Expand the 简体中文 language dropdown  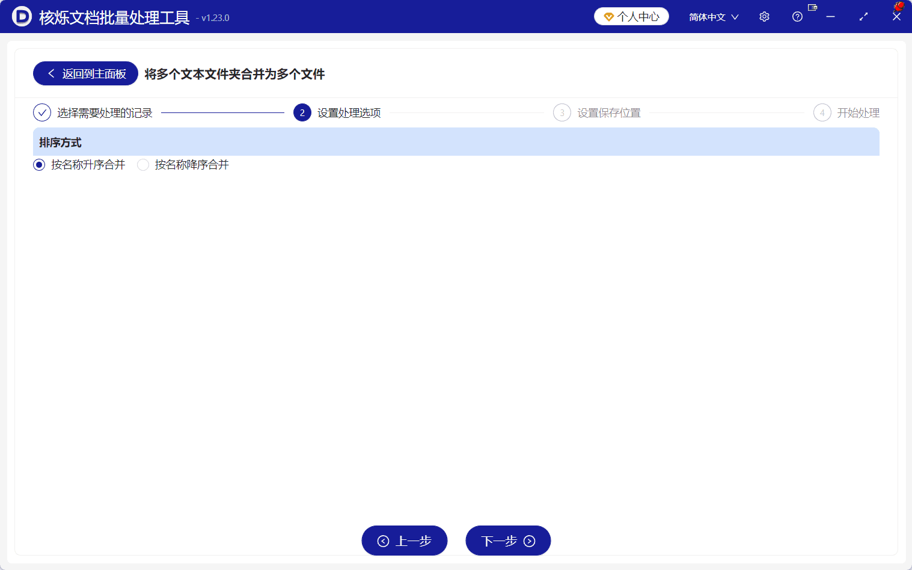(714, 17)
